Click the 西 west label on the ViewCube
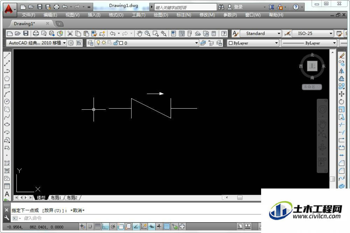The width and height of the screenshot is (350, 233). [x=301, y=66]
